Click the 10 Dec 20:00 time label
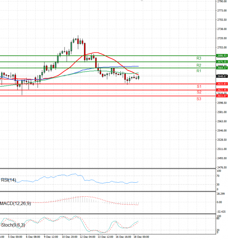 coord(70,237)
